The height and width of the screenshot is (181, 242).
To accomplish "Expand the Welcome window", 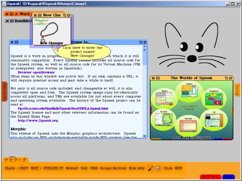I will coord(141,42).
